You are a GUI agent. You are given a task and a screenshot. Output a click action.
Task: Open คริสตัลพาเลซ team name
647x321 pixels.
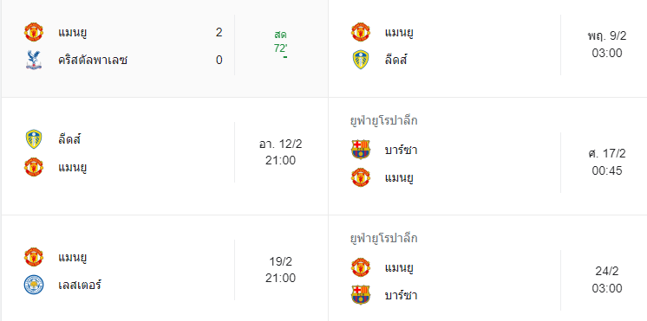click(x=93, y=60)
